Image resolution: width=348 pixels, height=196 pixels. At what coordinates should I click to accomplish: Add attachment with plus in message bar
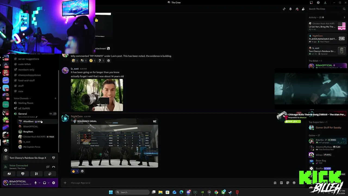[x=65, y=183]
